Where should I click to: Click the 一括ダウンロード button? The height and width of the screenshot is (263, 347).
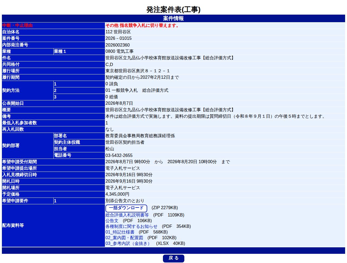click(x=126, y=208)
